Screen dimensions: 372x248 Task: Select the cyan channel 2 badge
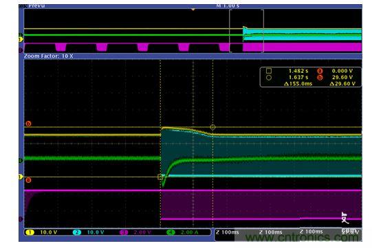pyautogui.click(x=77, y=232)
